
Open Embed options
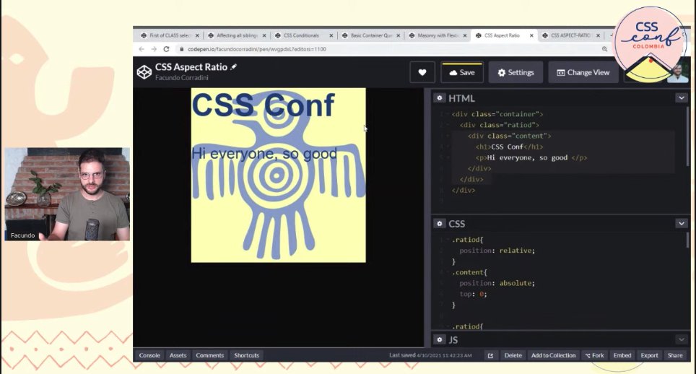click(x=622, y=355)
